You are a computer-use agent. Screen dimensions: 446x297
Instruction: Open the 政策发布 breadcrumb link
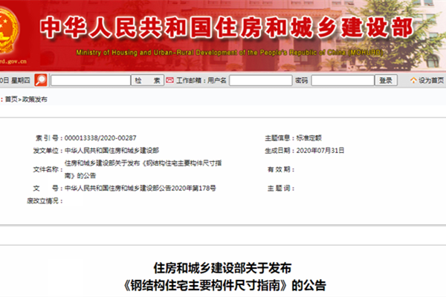coord(34,99)
